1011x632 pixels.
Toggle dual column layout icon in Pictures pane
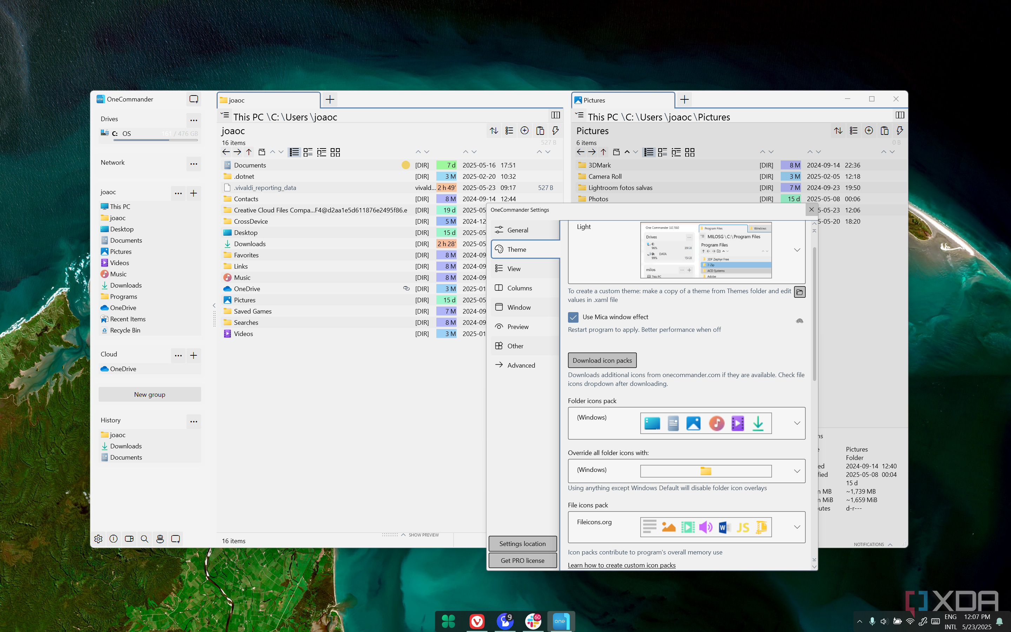click(x=900, y=115)
